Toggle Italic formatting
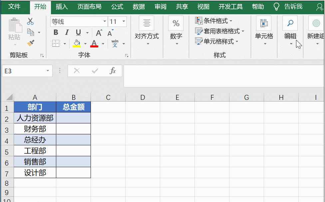This screenshot has height=202, width=325. (x=67, y=33)
